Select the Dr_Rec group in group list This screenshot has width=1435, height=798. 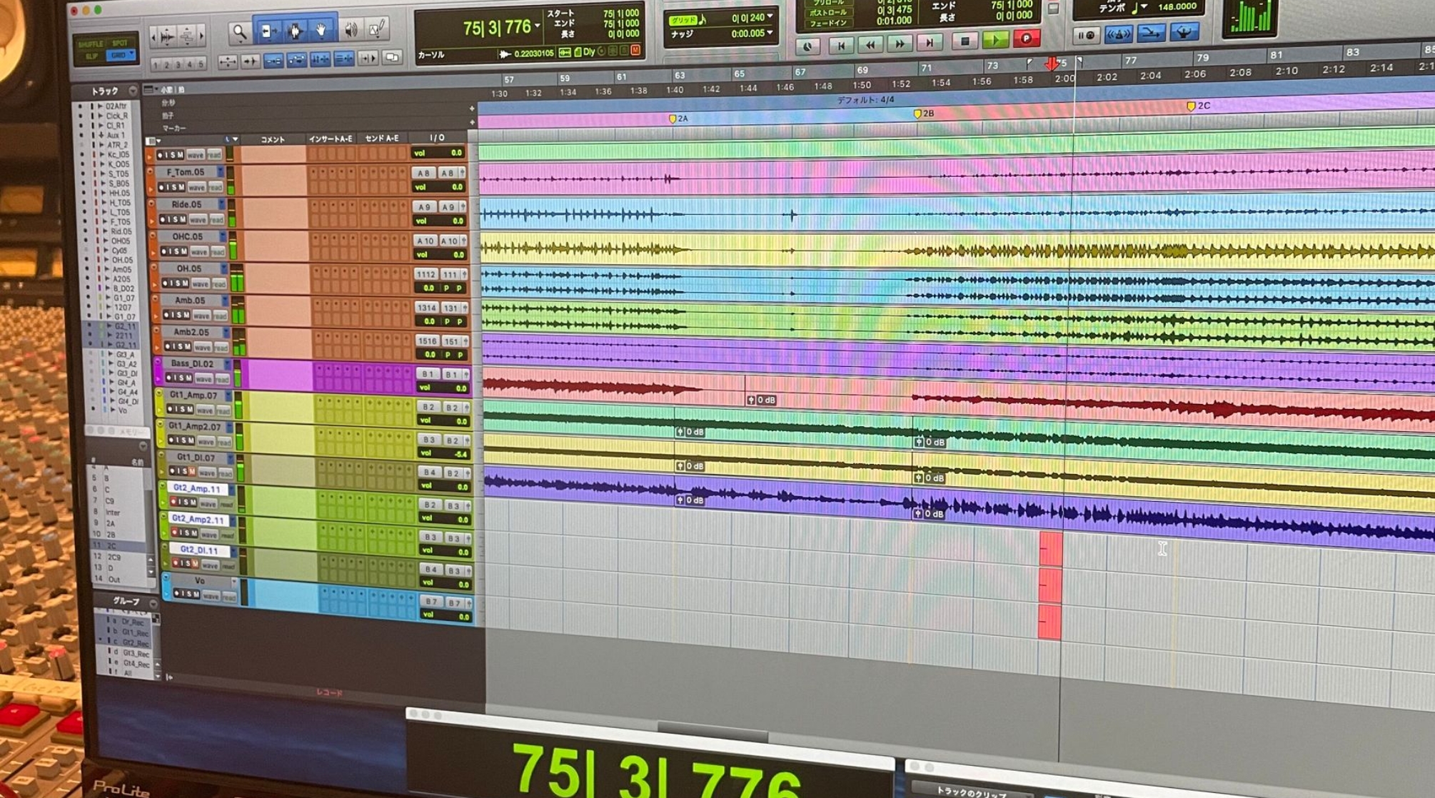tap(132, 622)
